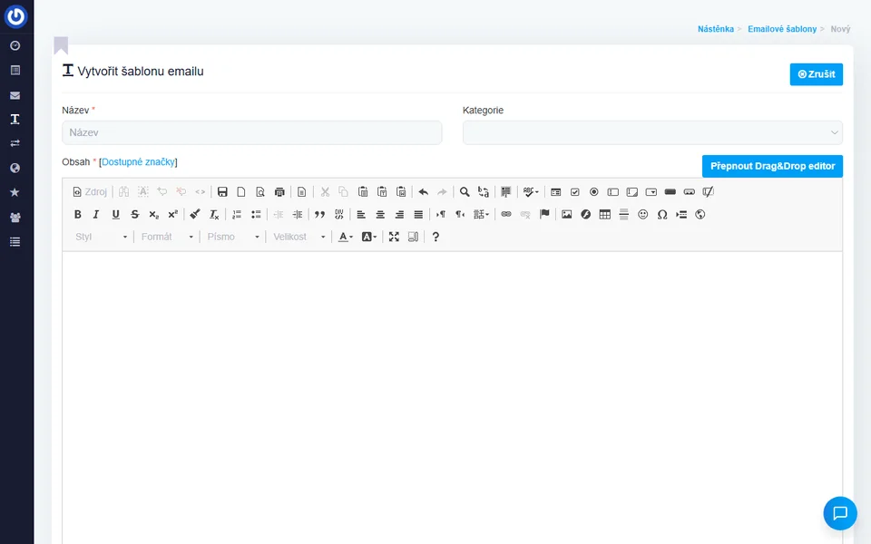Toggle strikethrough text formatting
Image resolution: width=871 pixels, height=544 pixels.
[135, 215]
